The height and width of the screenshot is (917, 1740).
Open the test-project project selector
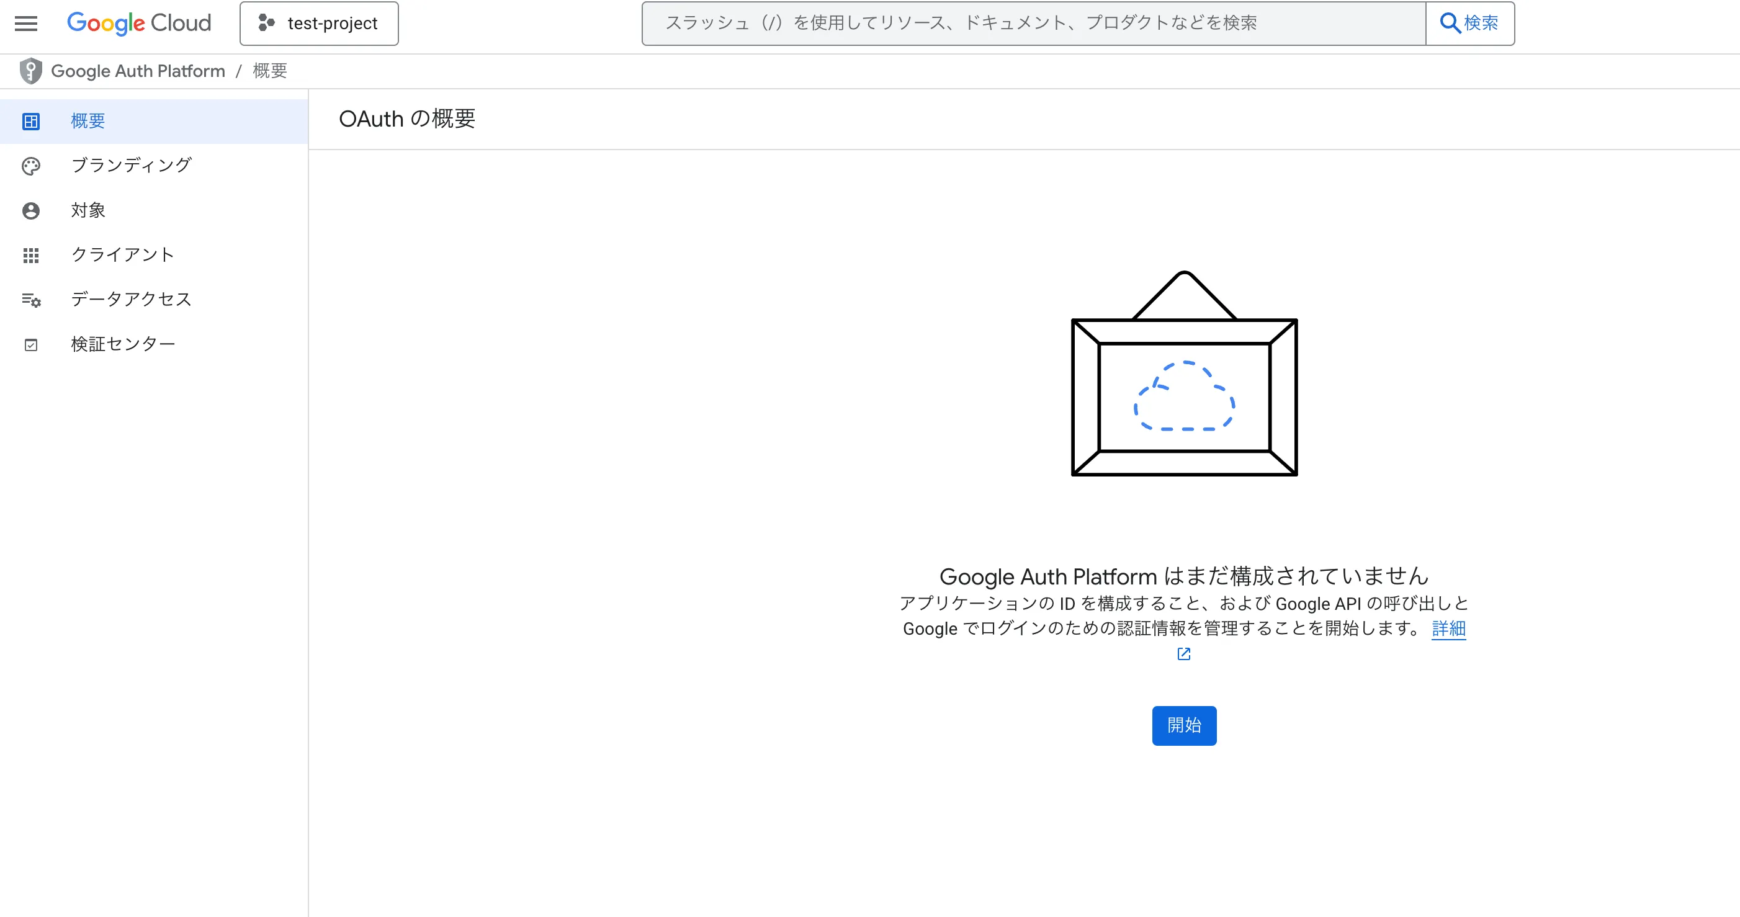pyautogui.click(x=319, y=24)
